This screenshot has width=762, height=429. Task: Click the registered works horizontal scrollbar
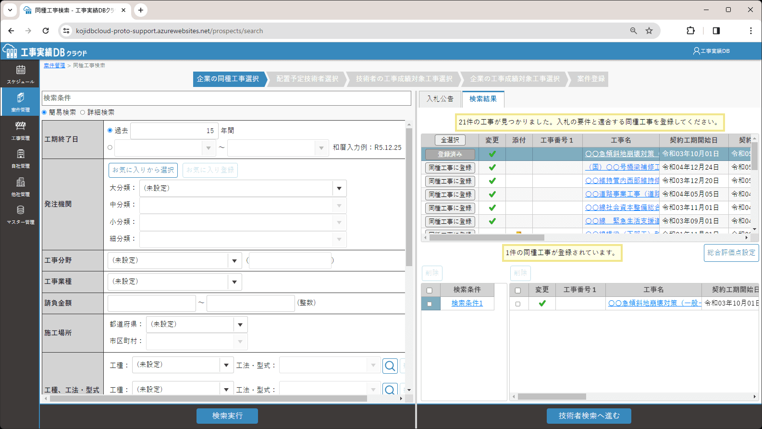coord(552,397)
